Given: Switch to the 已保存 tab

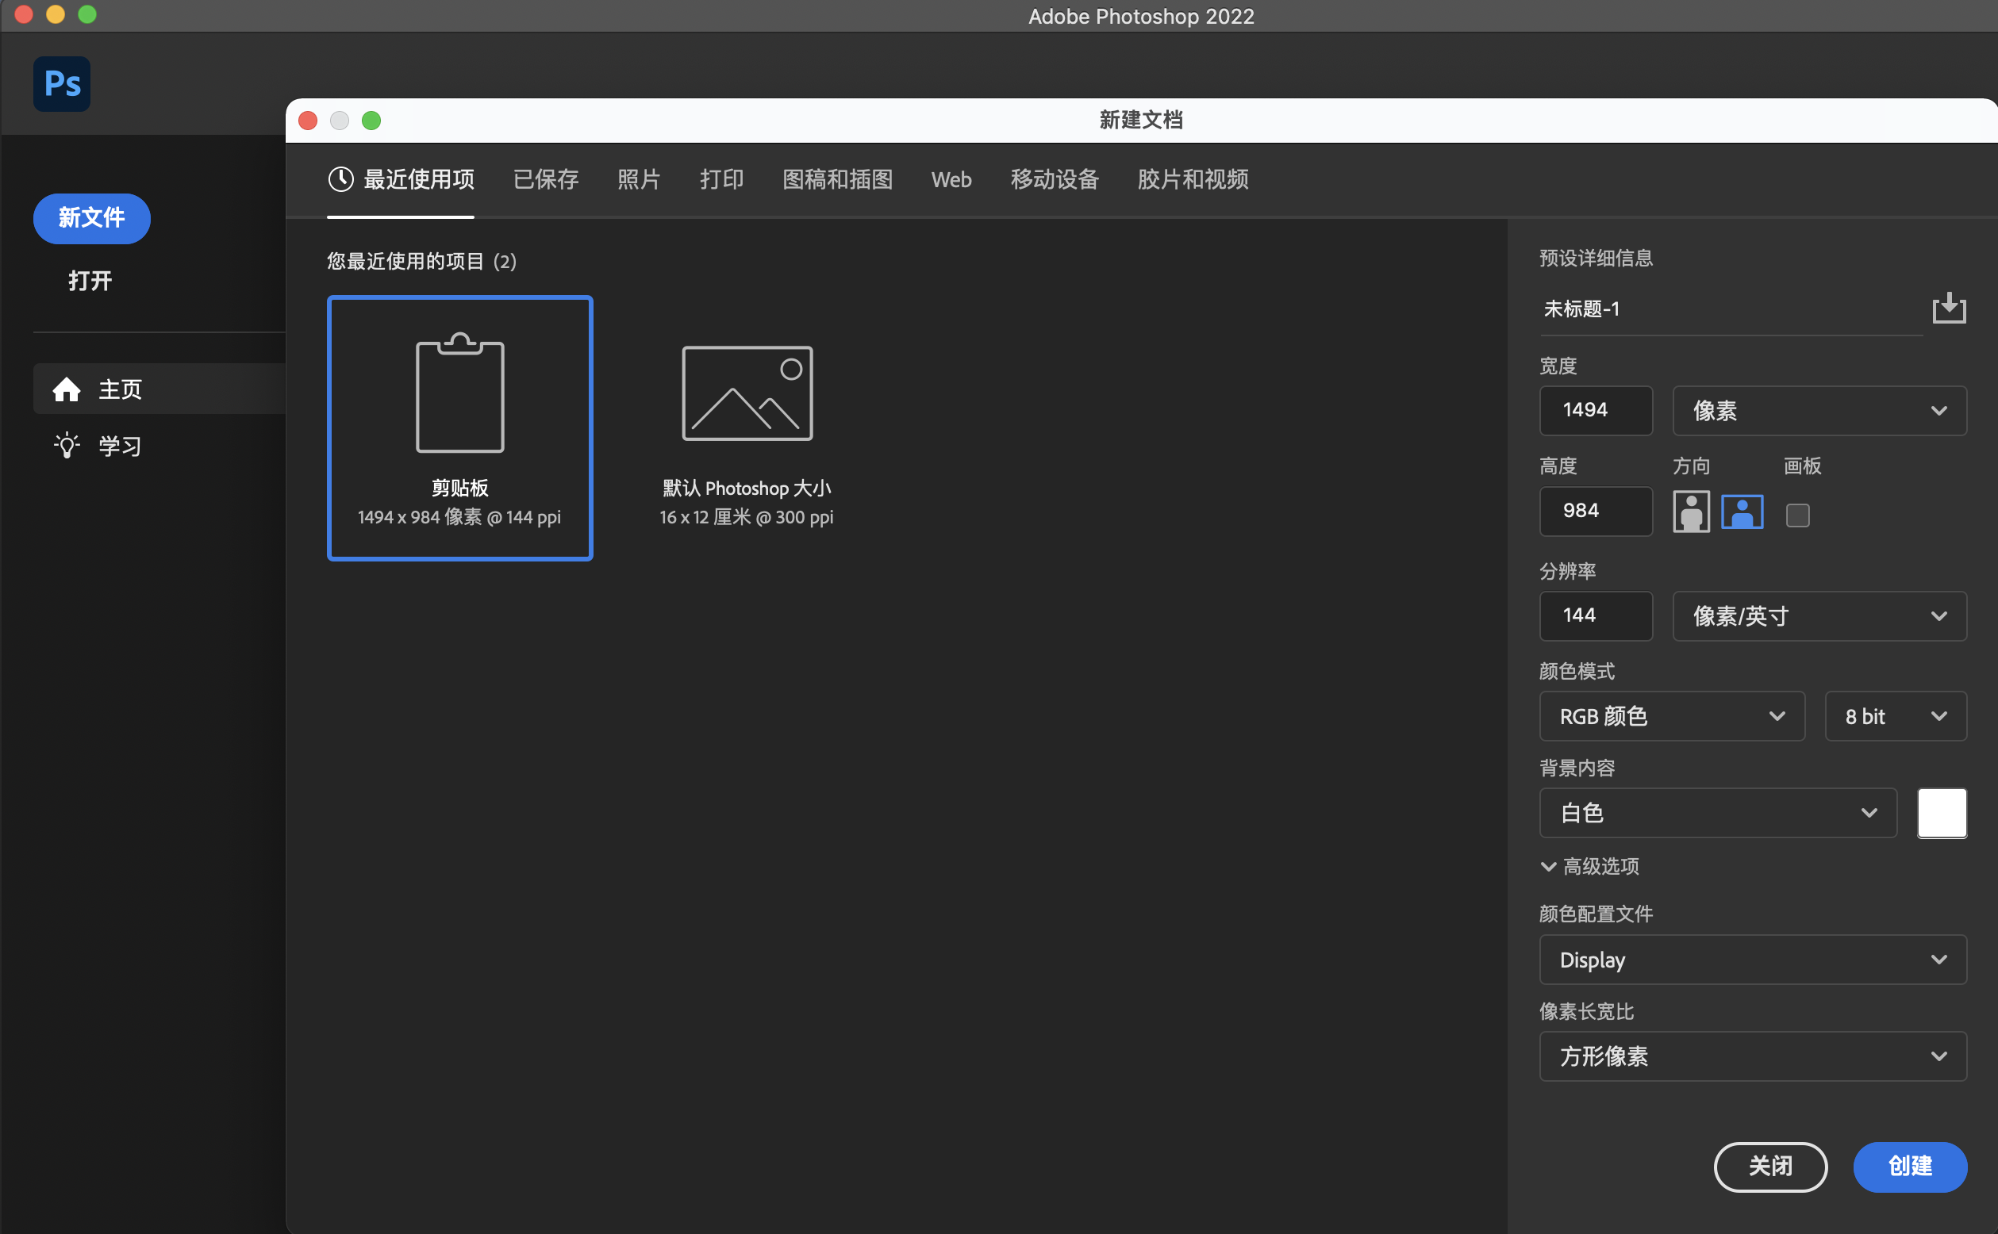Looking at the screenshot, I should point(546,179).
